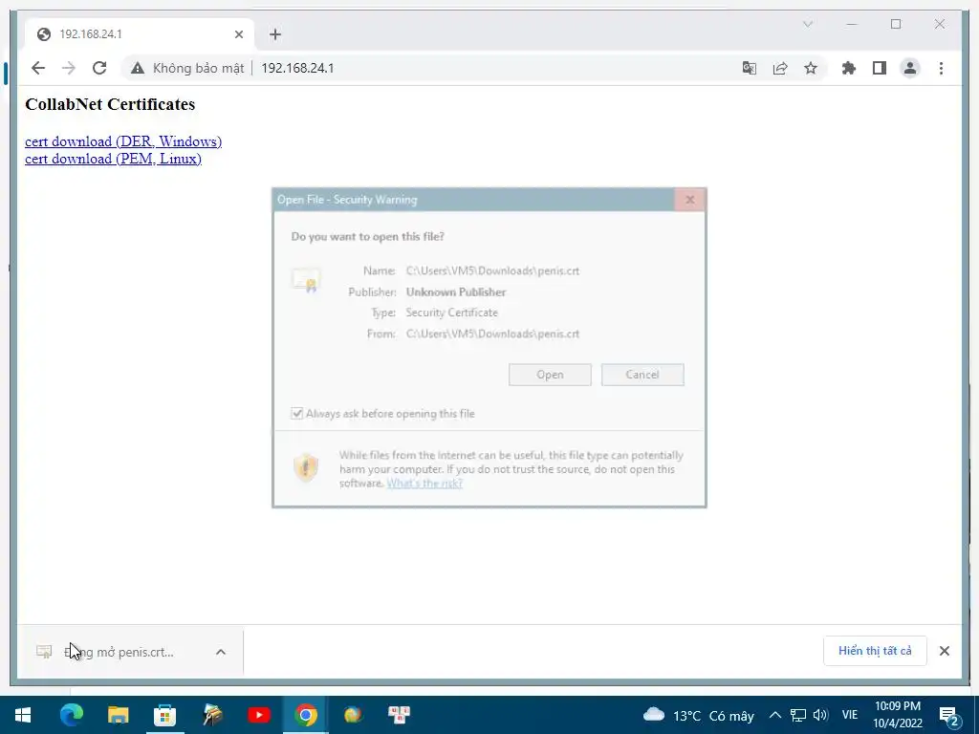979x734 pixels.
Task: Select the 192.168.24.1 browser tab
Action: [x=140, y=34]
